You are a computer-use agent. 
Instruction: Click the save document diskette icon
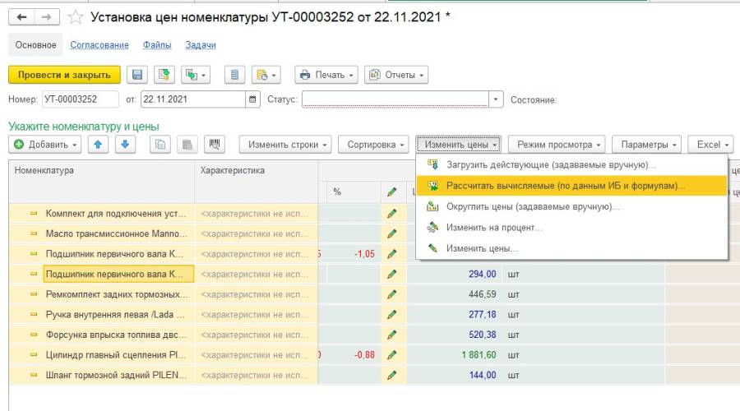point(138,75)
